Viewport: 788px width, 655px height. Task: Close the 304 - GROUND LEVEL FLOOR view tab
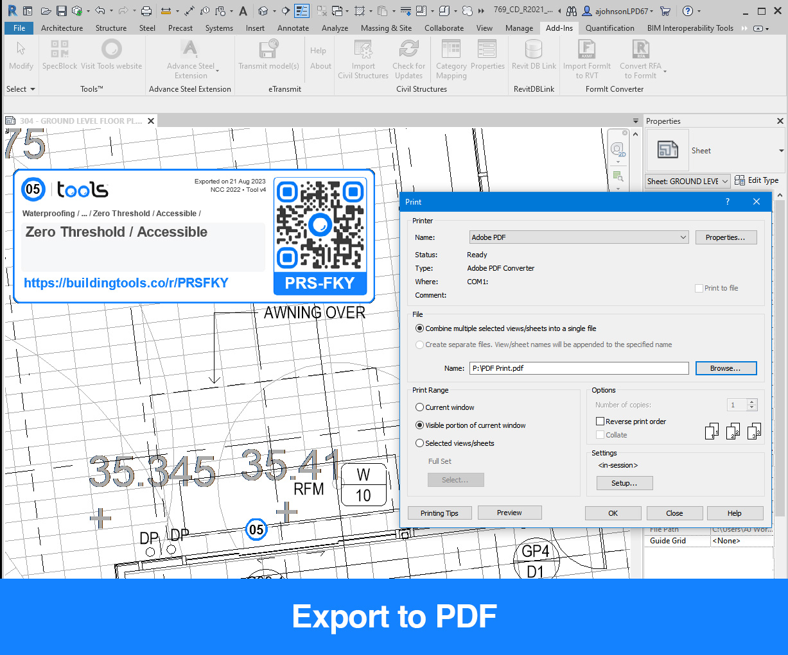151,121
